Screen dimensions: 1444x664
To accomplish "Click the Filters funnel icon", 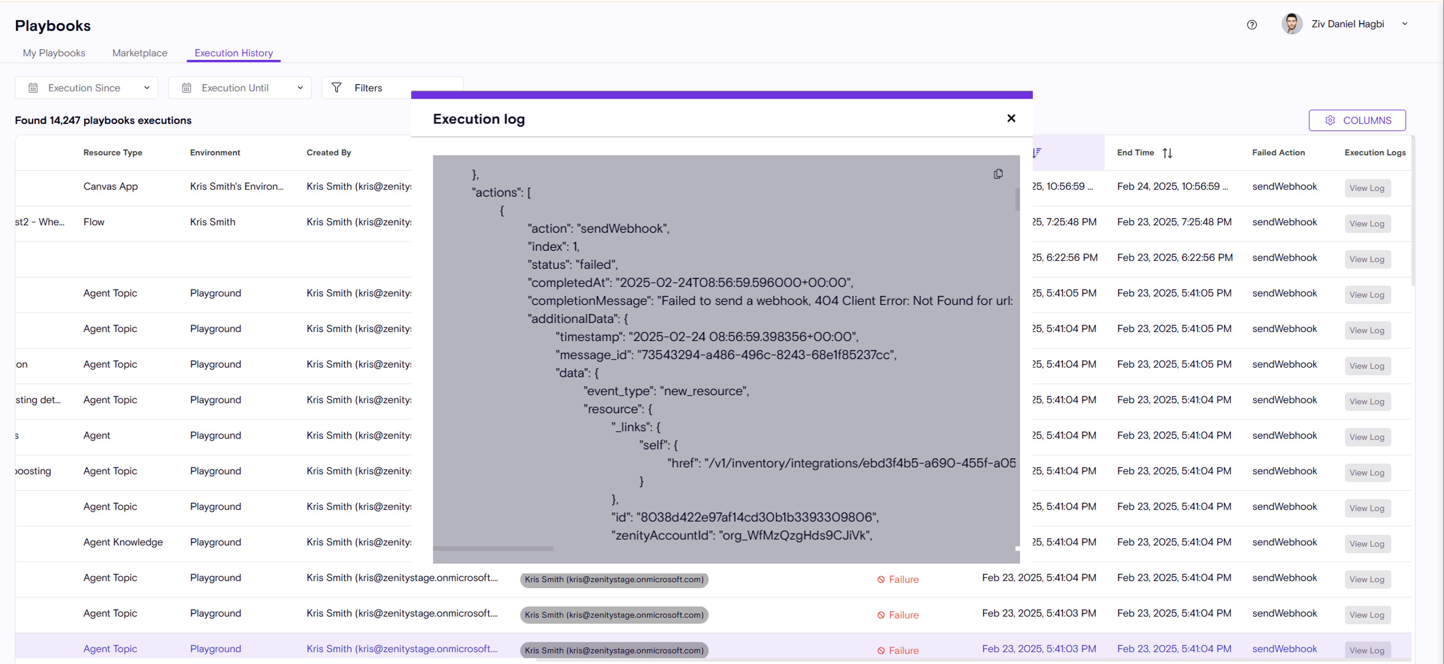I will [x=336, y=88].
